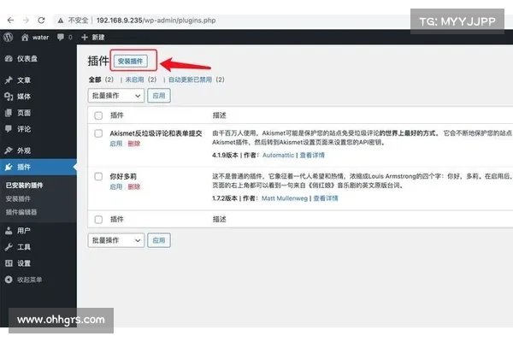Image resolution: width=513 pixels, height=342 pixels.
Task: Click the 页面 pages icon
Action: pos(9,113)
